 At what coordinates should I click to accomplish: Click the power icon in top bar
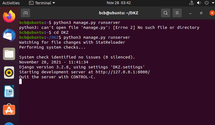click(206, 3)
